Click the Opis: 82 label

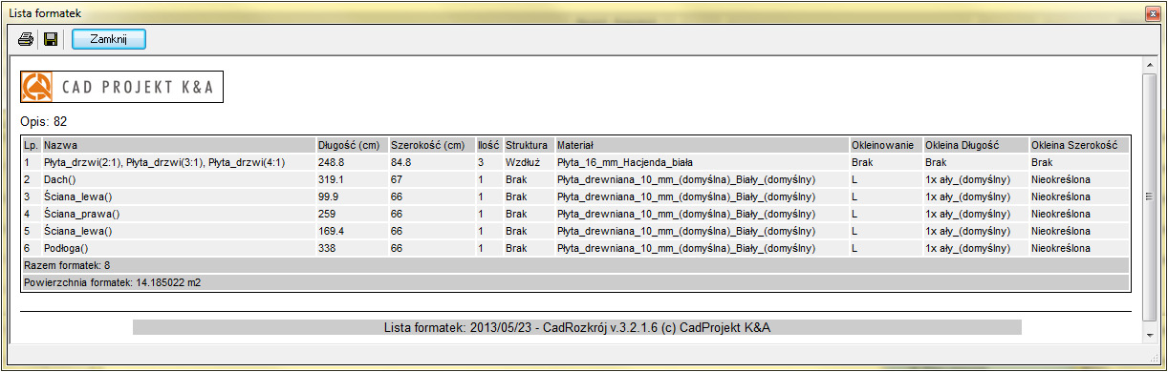click(44, 122)
